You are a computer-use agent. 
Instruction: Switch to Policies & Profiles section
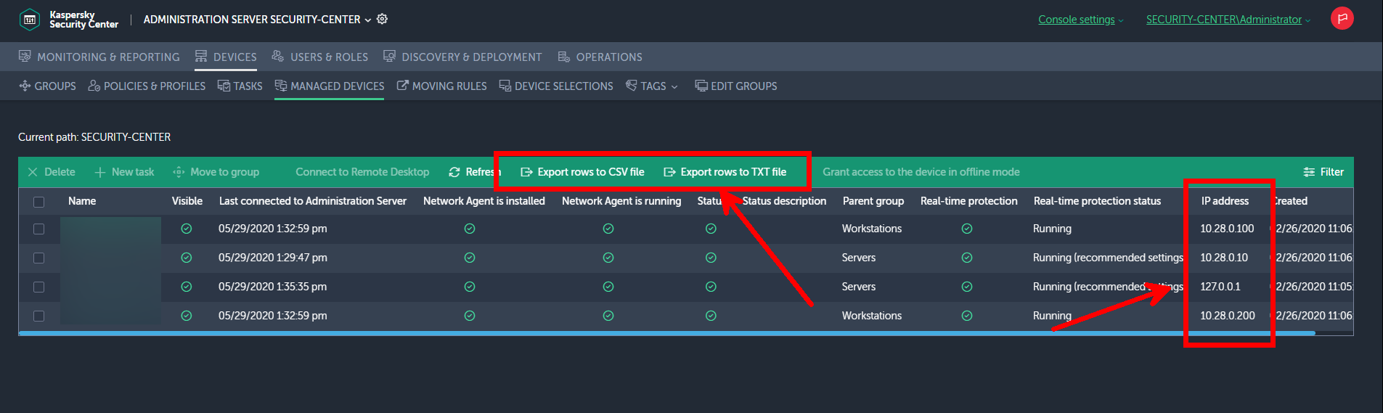147,86
